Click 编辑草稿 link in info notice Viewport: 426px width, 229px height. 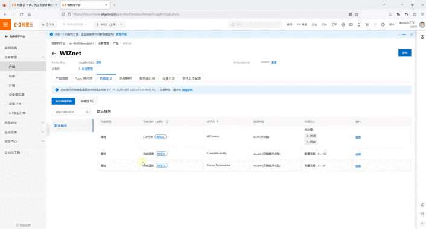click(x=187, y=90)
